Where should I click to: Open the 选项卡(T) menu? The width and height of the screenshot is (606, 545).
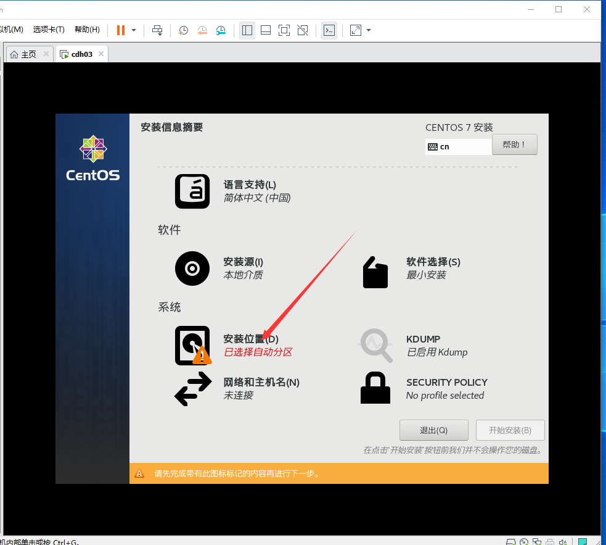coord(49,30)
